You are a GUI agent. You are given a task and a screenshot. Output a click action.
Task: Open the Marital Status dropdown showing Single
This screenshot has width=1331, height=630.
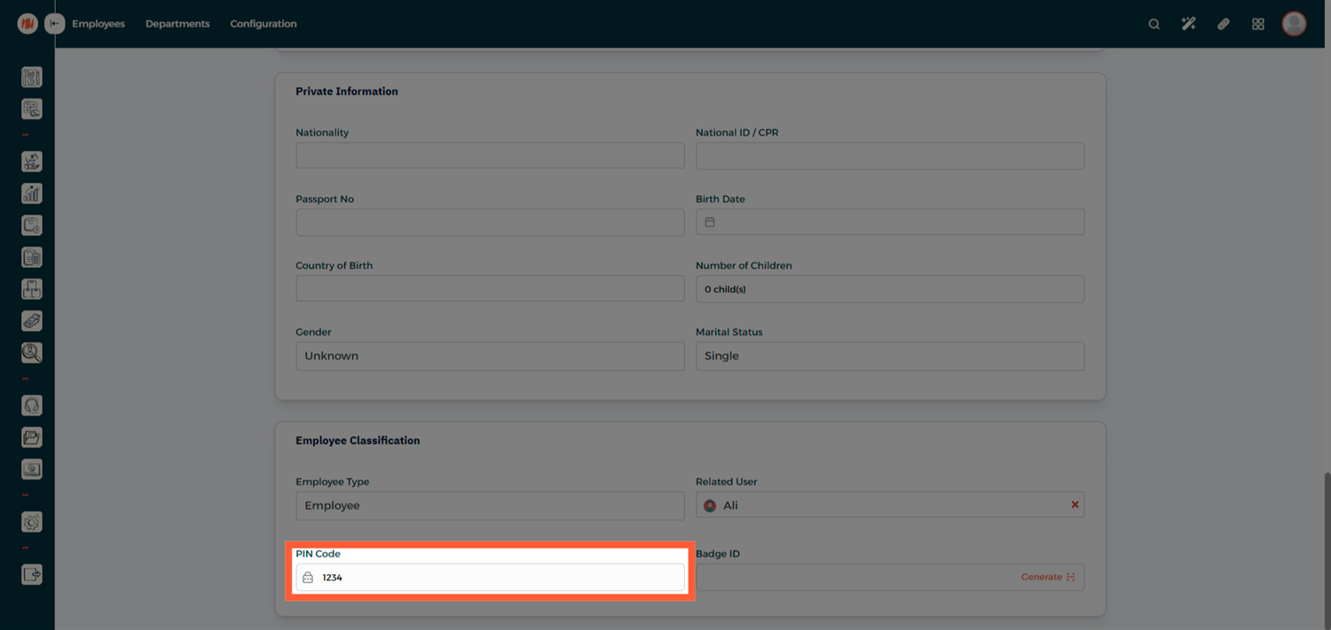point(889,356)
